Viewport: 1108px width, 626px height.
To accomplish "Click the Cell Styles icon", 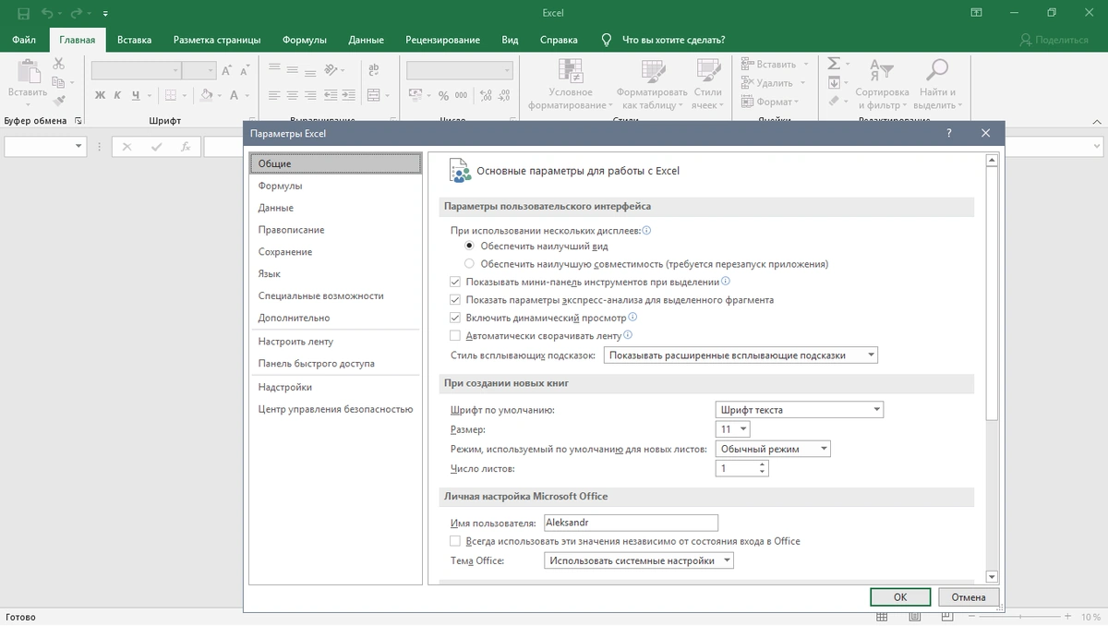I will tap(708, 71).
